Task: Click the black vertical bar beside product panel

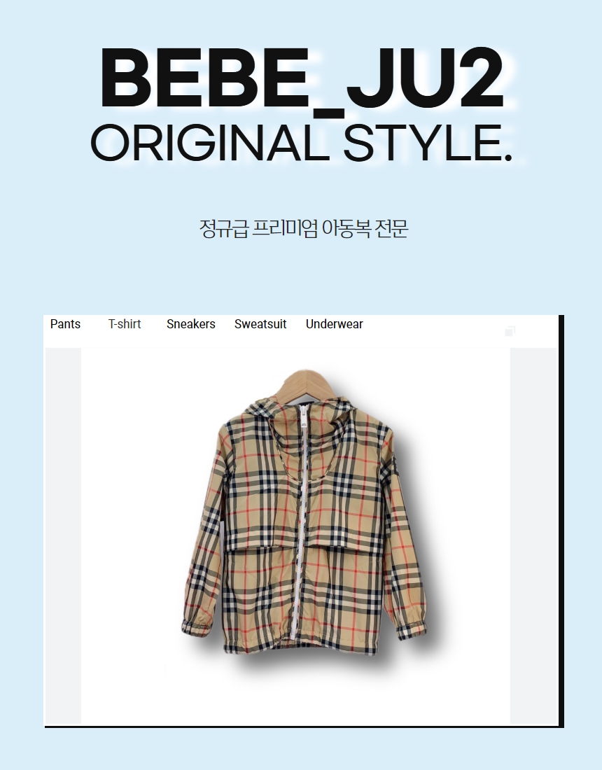Action: tap(561, 521)
